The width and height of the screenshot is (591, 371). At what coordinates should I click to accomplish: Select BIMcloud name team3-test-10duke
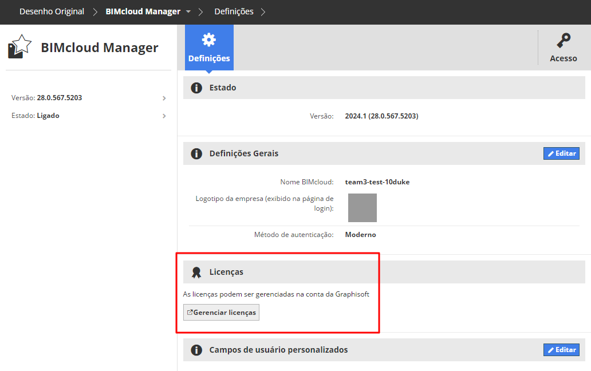[377, 182]
